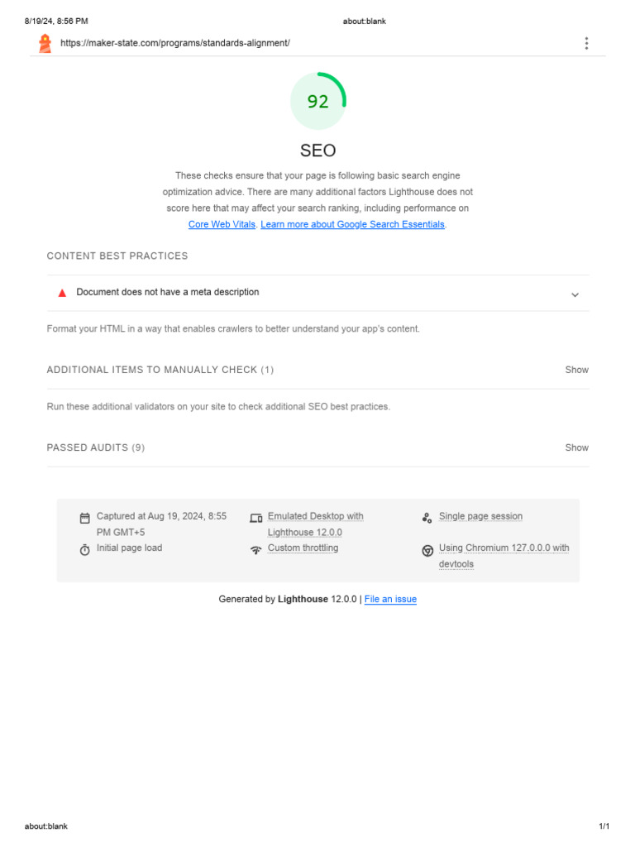Open the Core Web Vitals link
Screen dimensions: 635x847
[222, 224]
